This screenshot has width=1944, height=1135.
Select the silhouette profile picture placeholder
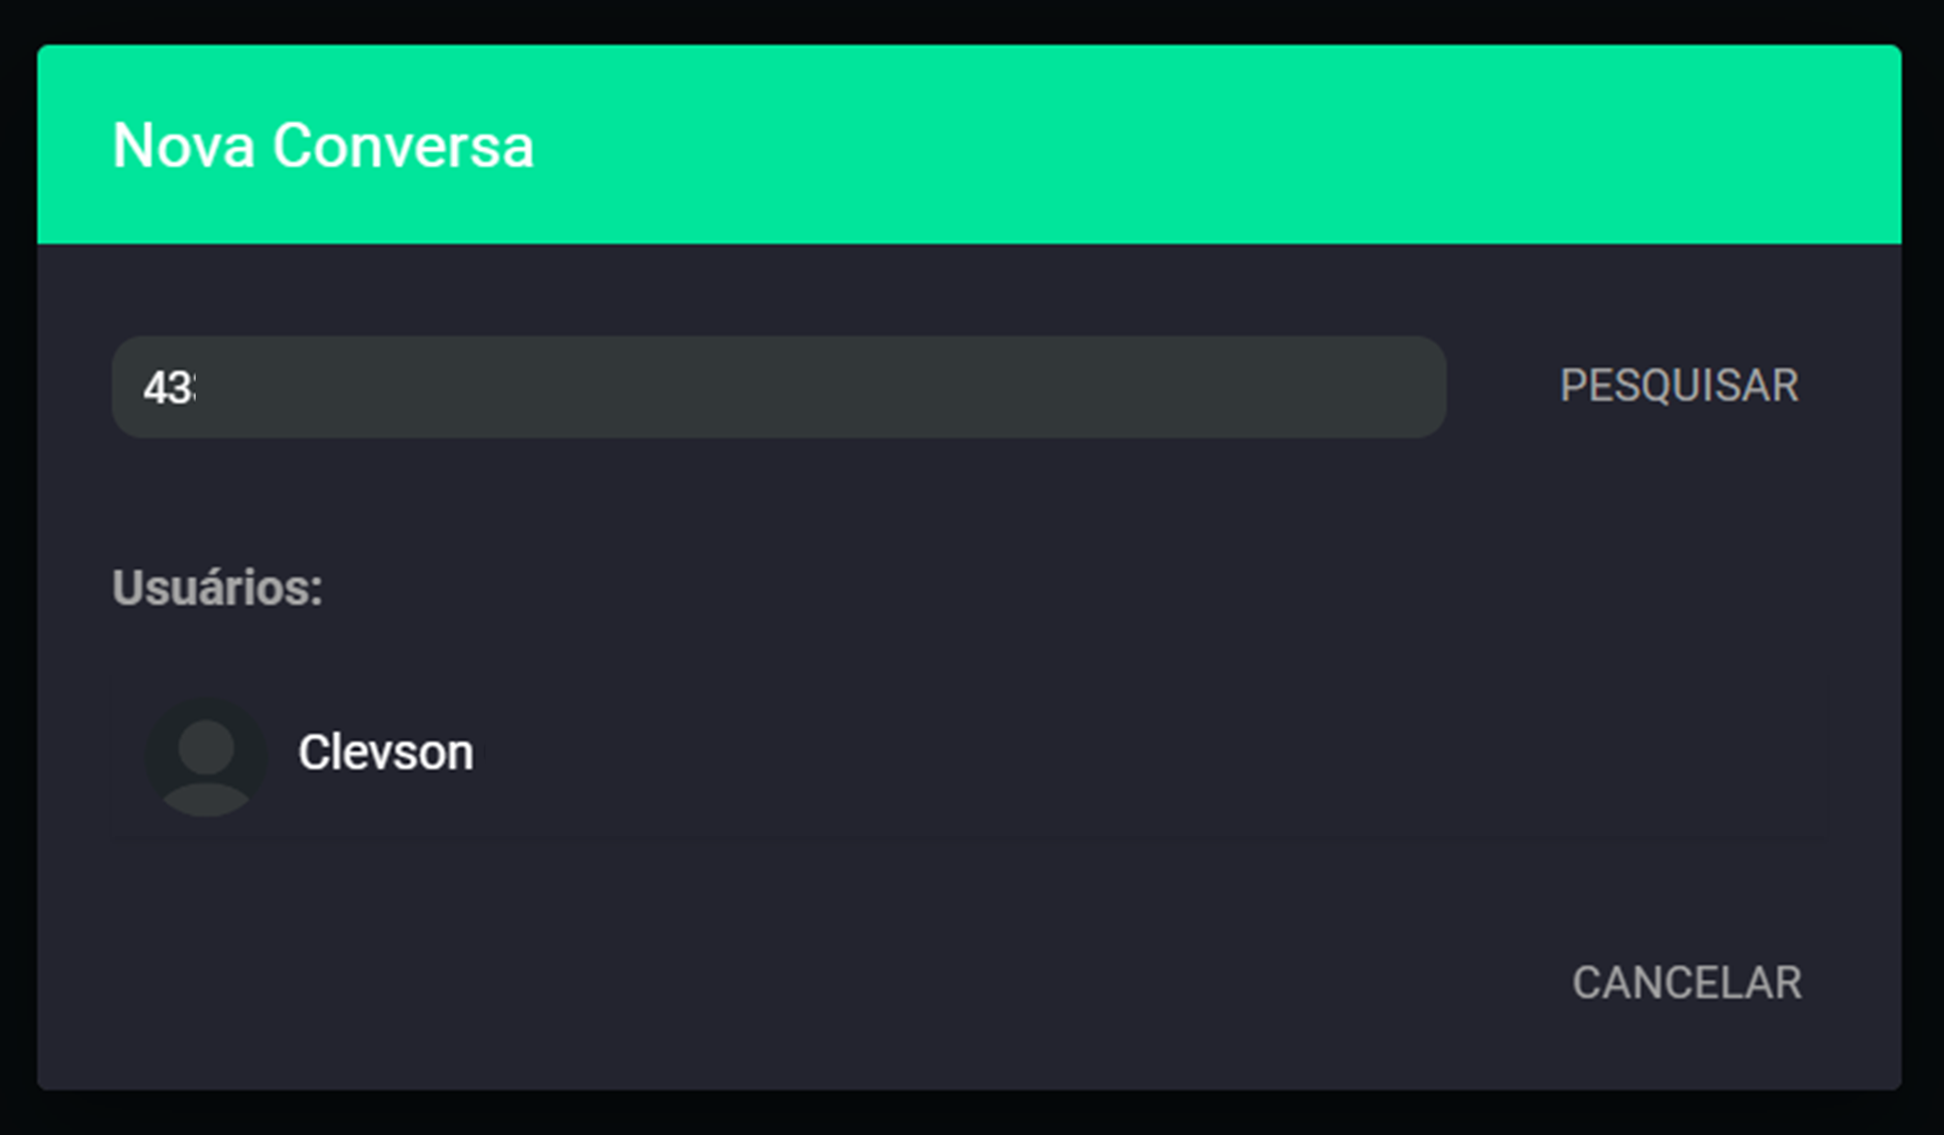click(206, 757)
